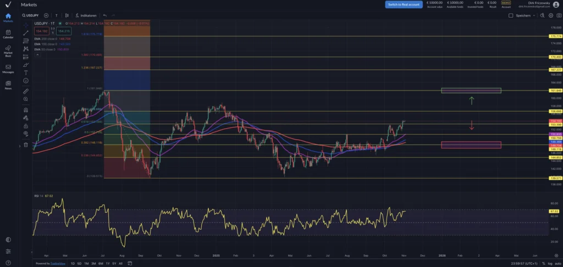Click the undo arrow in chart toolbar
The image size is (563, 267).
pyautogui.click(x=105, y=15)
